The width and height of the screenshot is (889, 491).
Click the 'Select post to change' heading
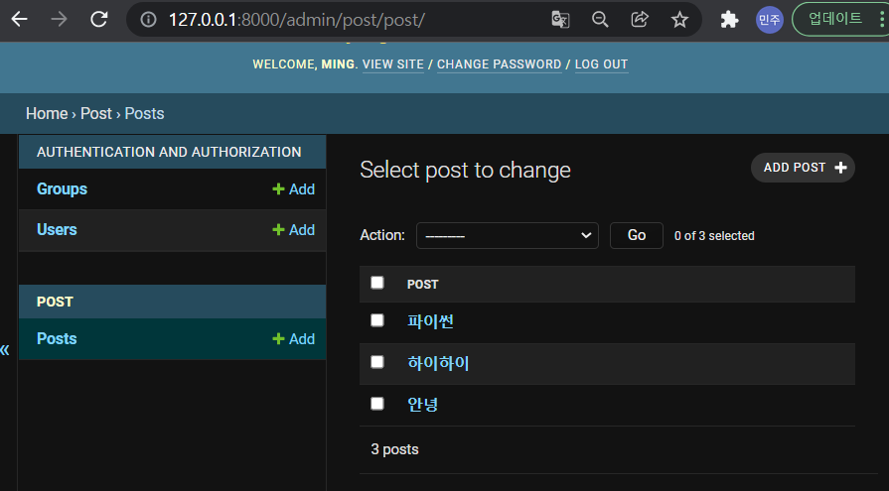[x=466, y=170]
